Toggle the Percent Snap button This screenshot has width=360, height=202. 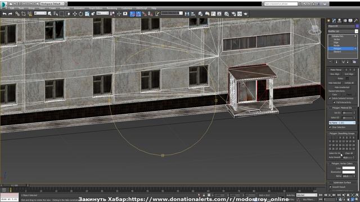pos(145,14)
